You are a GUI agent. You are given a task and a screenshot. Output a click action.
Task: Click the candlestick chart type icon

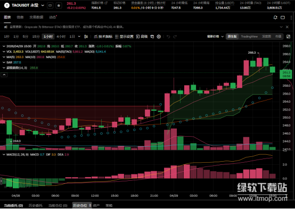tap(86, 37)
